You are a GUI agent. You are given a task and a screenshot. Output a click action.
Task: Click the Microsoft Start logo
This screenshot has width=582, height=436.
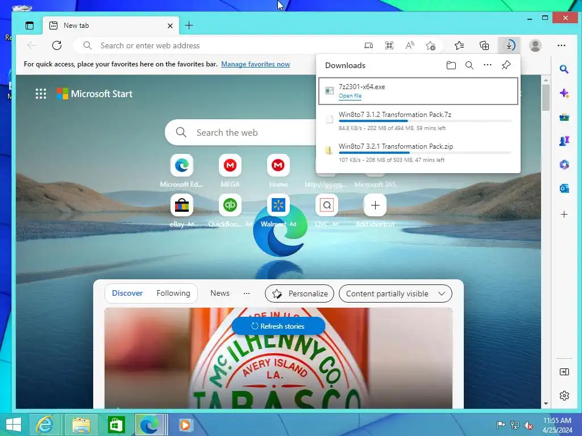pyautogui.click(x=94, y=94)
